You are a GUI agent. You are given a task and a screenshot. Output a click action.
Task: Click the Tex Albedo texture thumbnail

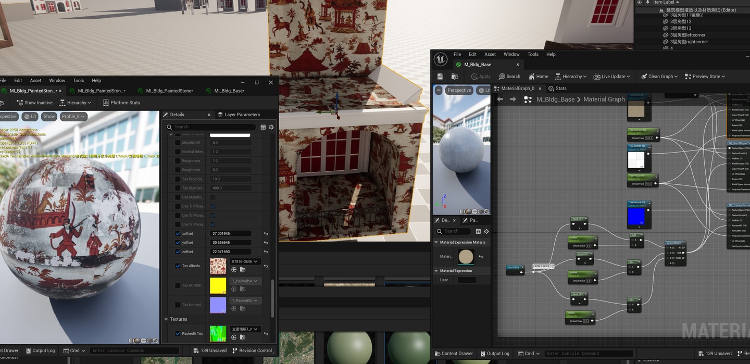(x=218, y=266)
